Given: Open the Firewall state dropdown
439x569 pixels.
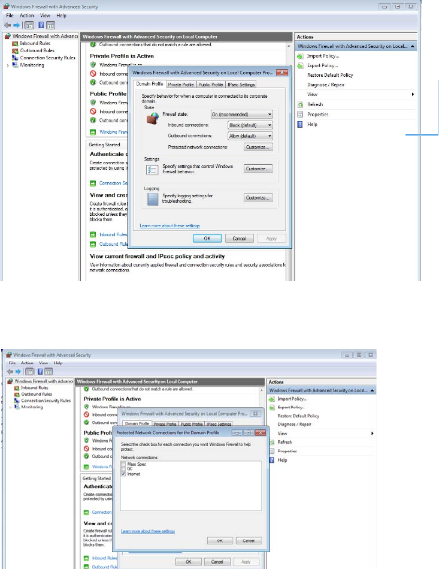Looking at the screenshot, I should [242, 115].
